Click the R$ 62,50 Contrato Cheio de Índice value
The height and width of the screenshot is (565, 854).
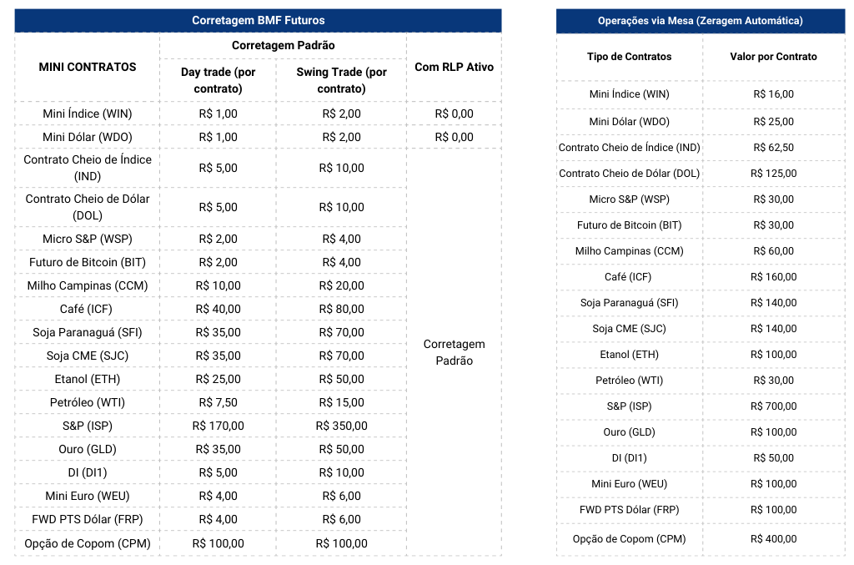773,148
